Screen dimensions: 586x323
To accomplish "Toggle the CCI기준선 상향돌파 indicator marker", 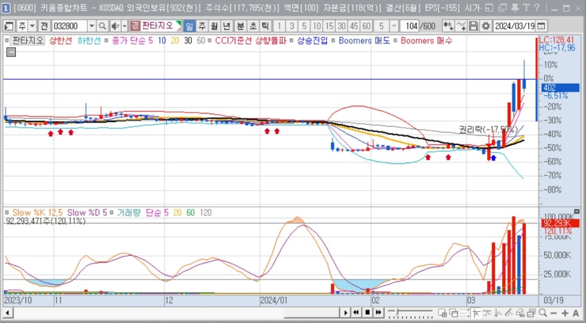I will click(209, 41).
